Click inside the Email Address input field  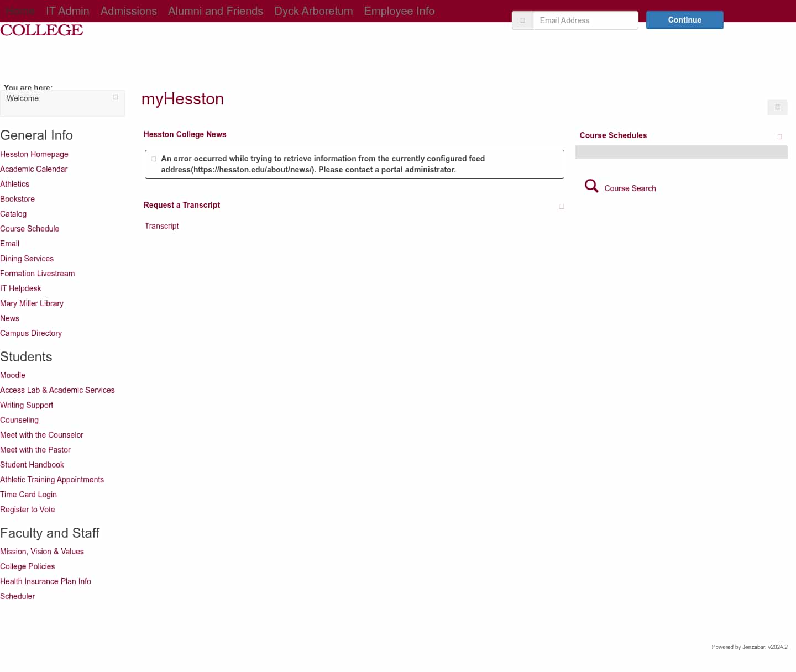pyautogui.click(x=585, y=20)
